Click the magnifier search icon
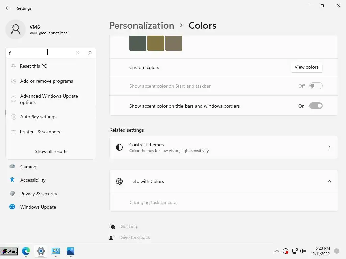 point(89,53)
